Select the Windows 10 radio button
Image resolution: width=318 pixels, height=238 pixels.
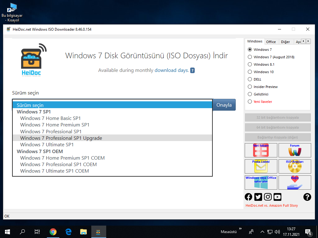click(x=250, y=72)
